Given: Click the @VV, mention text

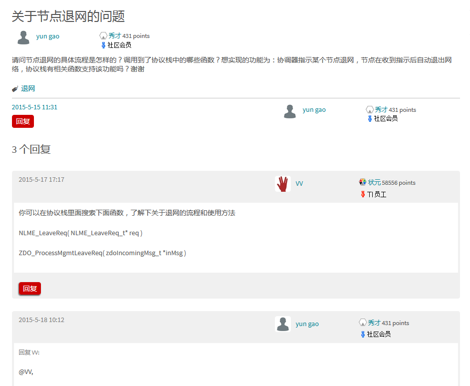Looking at the screenshot, I should 26,372.
